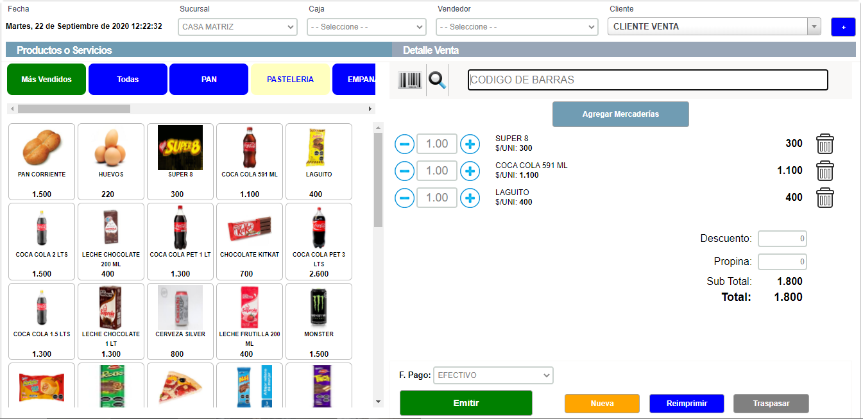
Task: Open the Vendedor dropdown list
Action: point(517,27)
